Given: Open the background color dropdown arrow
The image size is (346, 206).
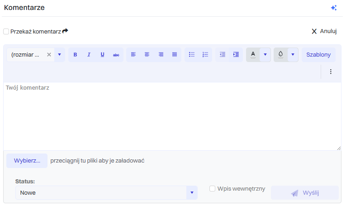Looking at the screenshot, I should coord(293,55).
